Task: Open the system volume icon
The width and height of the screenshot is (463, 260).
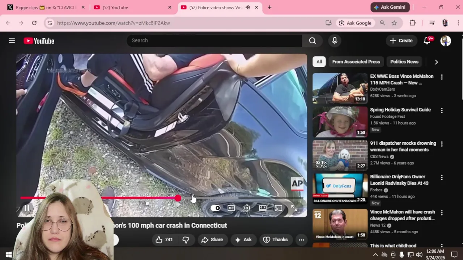Action: (x=419, y=255)
